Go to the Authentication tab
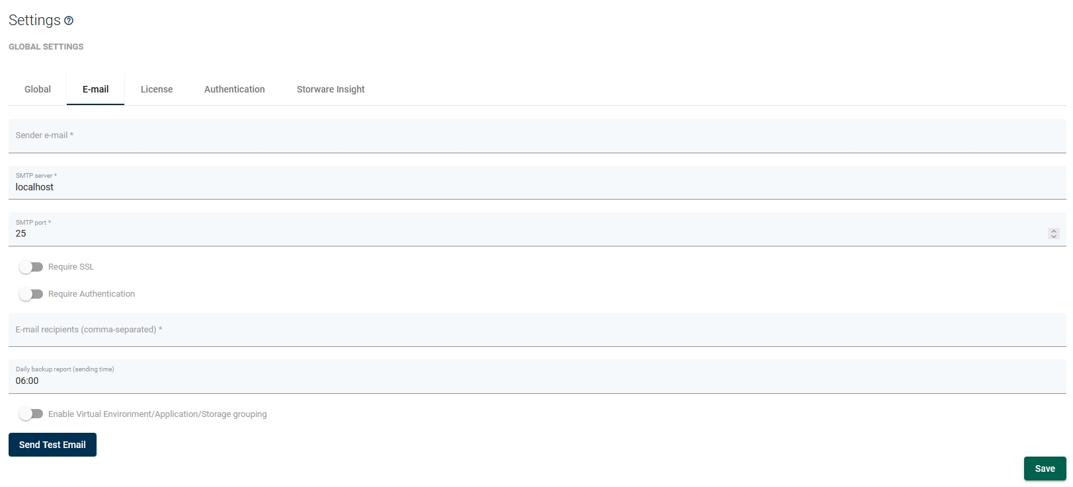The image size is (1073, 487). 234,89
